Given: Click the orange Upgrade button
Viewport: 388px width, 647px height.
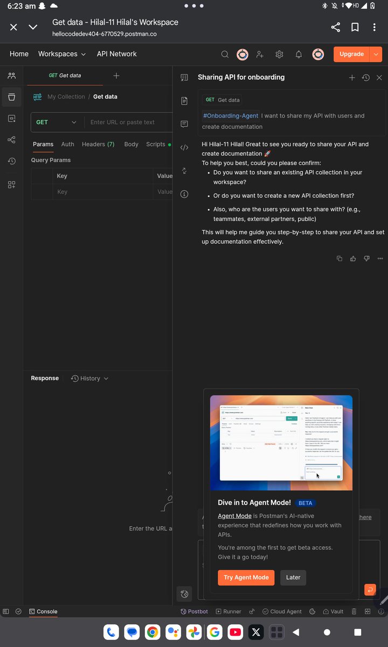Looking at the screenshot, I should tap(351, 54).
